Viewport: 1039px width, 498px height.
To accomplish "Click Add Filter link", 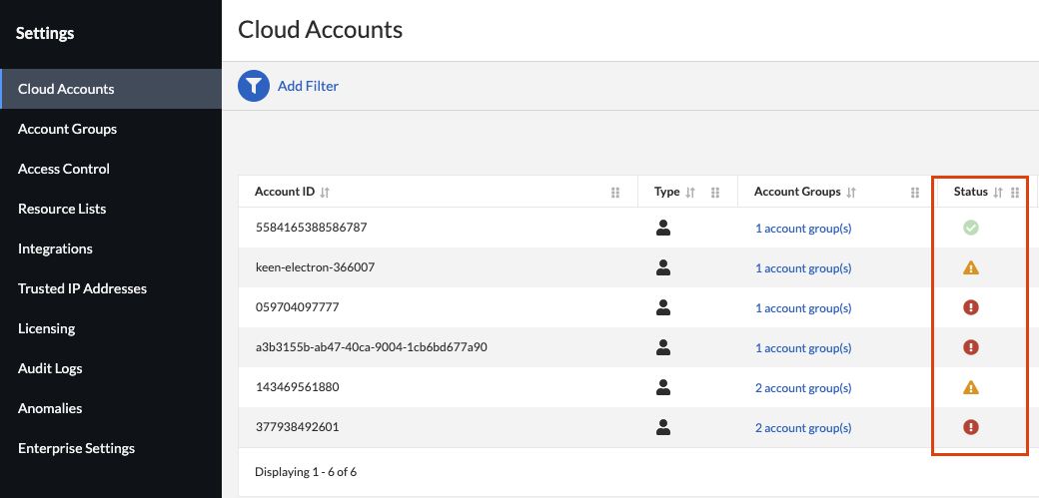I will [308, 86].
